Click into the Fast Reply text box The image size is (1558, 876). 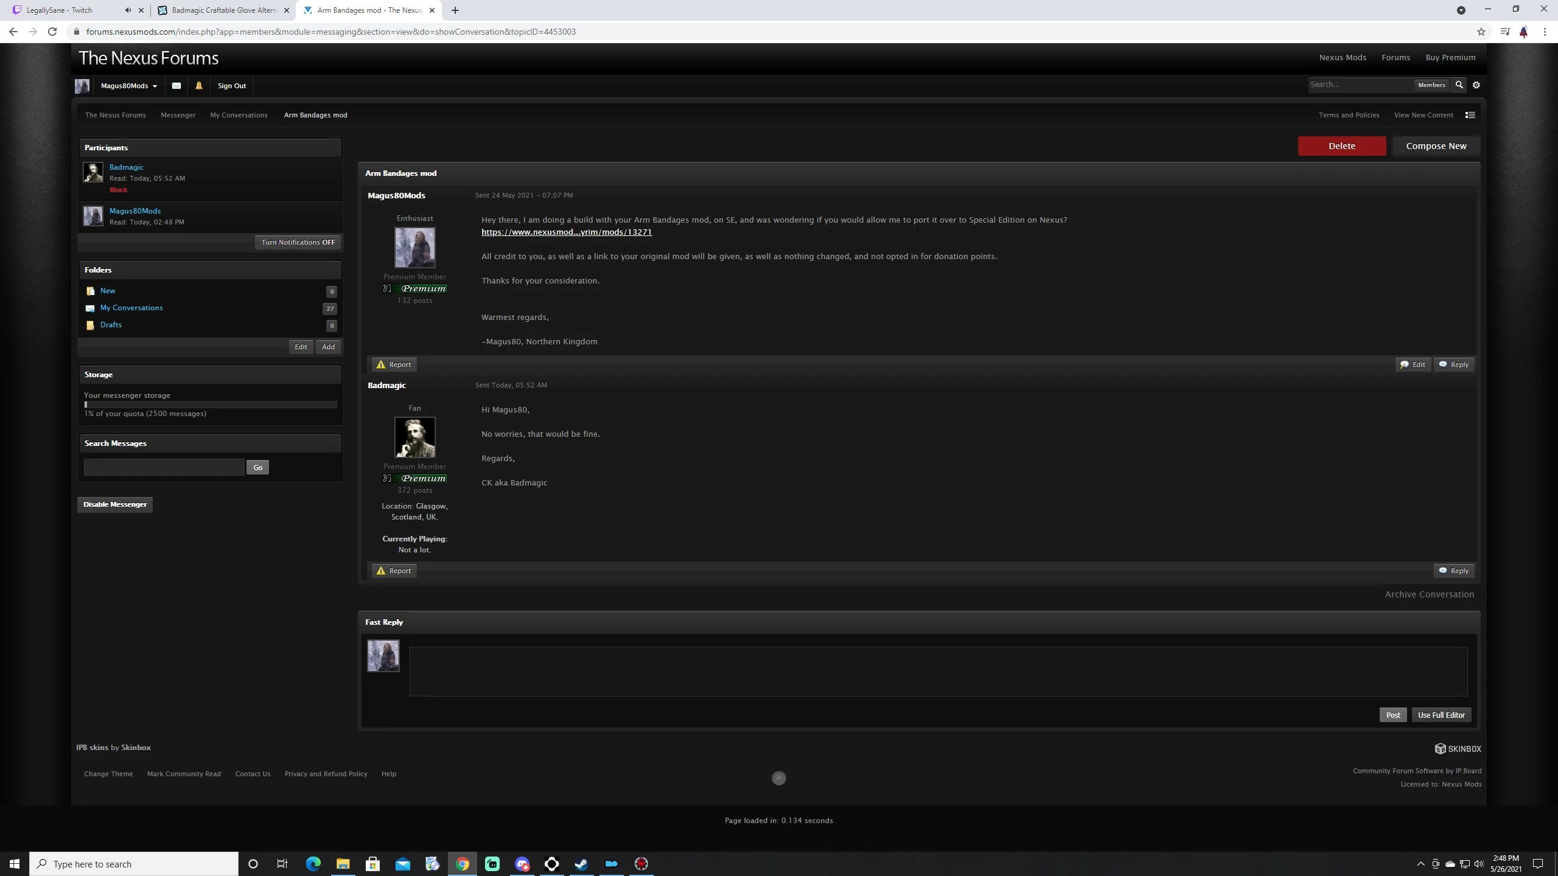938,671
